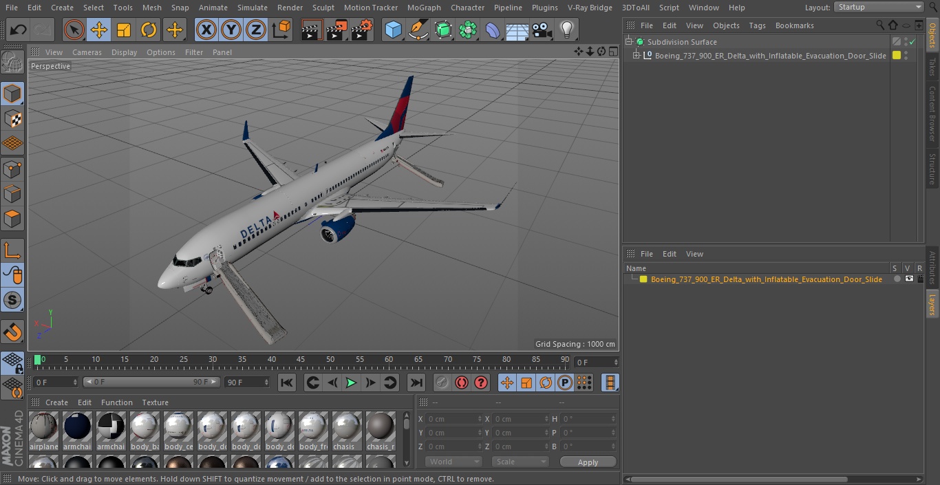Open the Content Browser side tab
The height and width of the screenshot is (485, 940).
click(932, 114)
